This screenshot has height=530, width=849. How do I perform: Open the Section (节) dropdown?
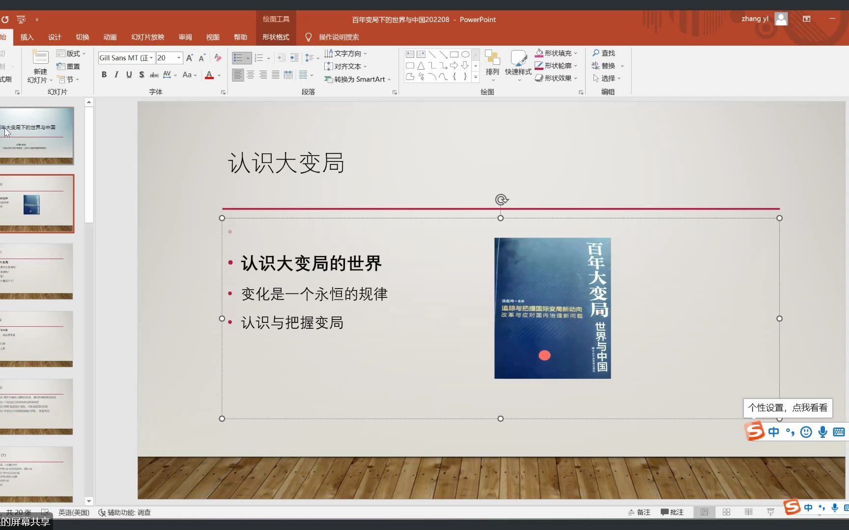click(x=68, y=79)
